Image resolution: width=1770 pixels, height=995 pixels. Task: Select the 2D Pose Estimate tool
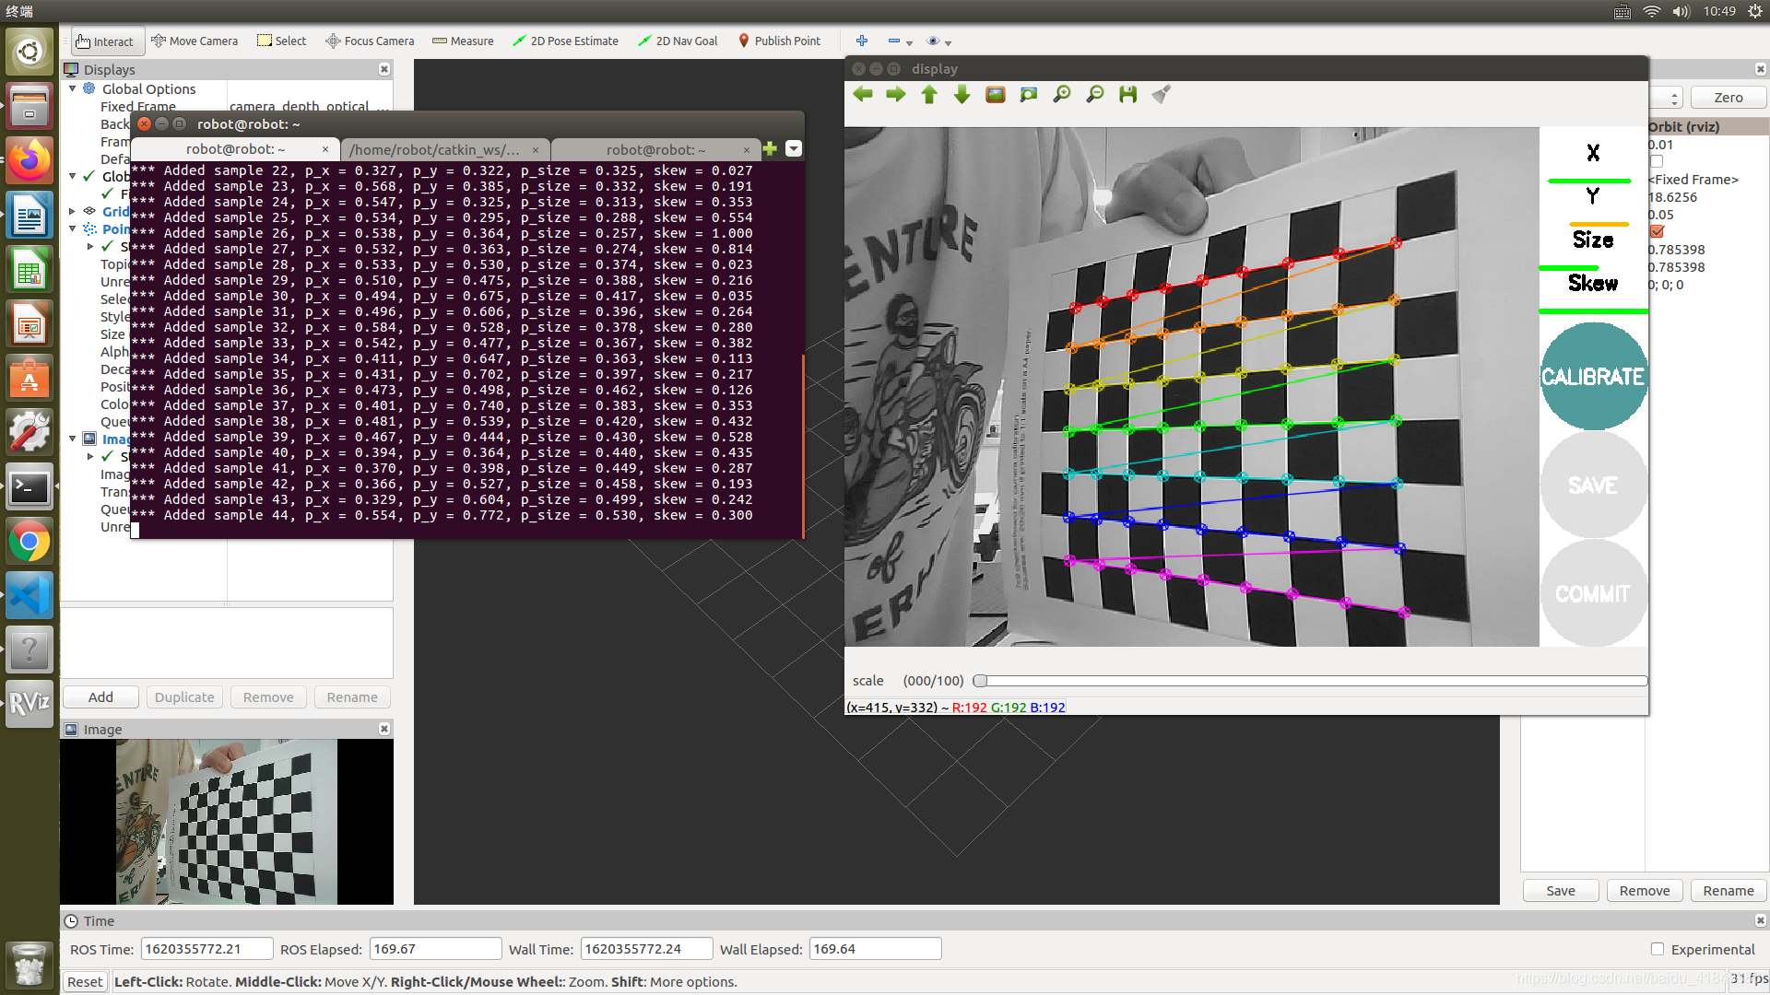point(565,41)
